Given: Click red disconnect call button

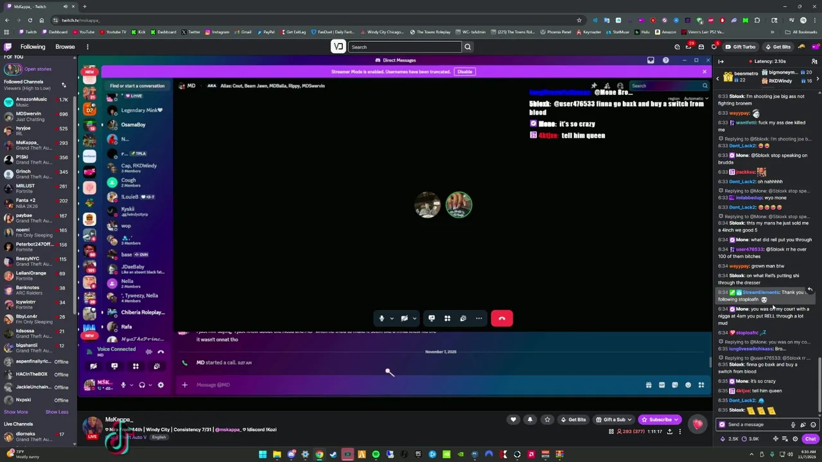Looking at the screenshot, I should click(x=502, y=318).
